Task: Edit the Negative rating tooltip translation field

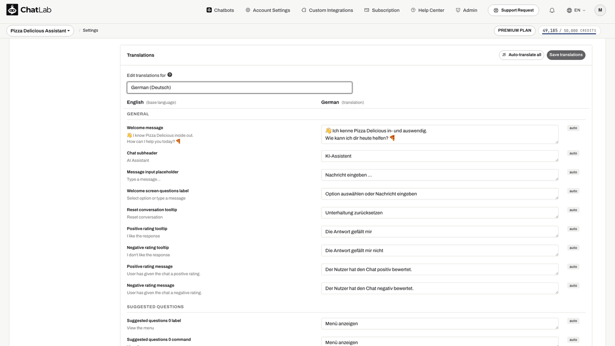Action: coord(440,251)
